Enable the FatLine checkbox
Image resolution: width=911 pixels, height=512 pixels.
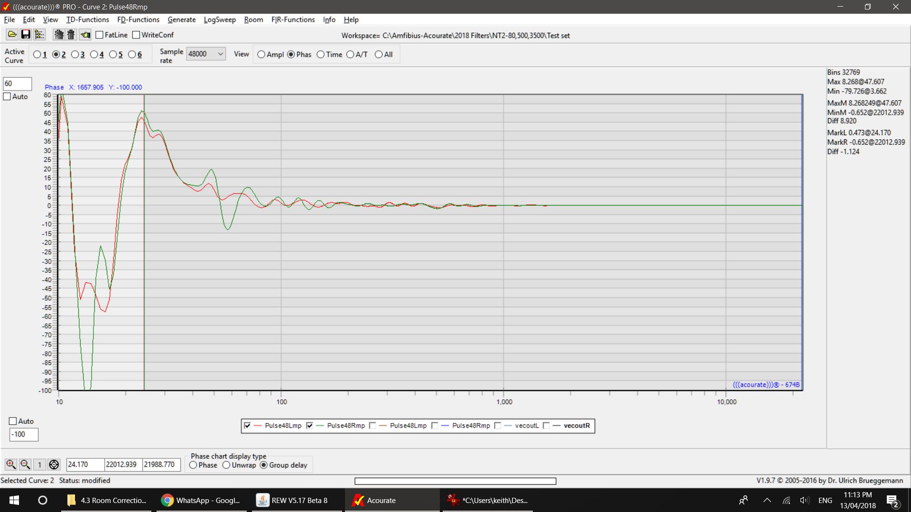tap(99, 35)
